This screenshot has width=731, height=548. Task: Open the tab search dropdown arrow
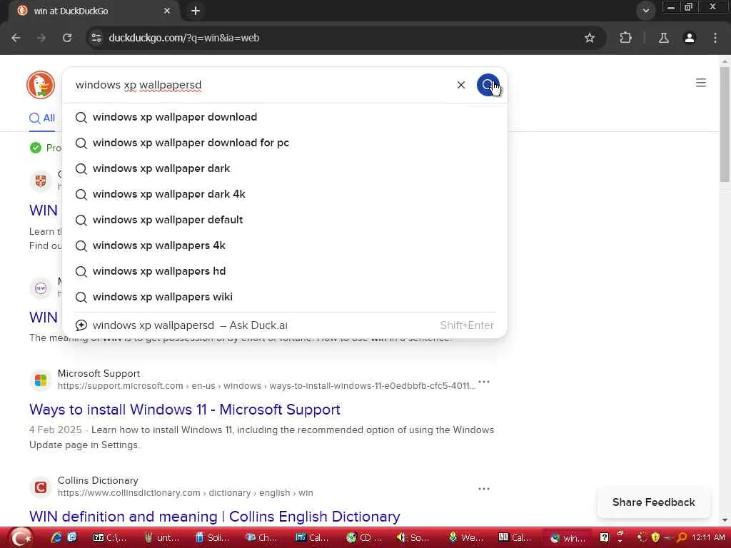tap(645, 10)
